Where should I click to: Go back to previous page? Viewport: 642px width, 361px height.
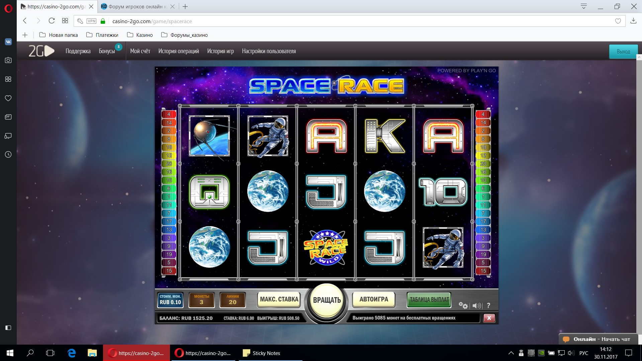click(x=25, y=21)
